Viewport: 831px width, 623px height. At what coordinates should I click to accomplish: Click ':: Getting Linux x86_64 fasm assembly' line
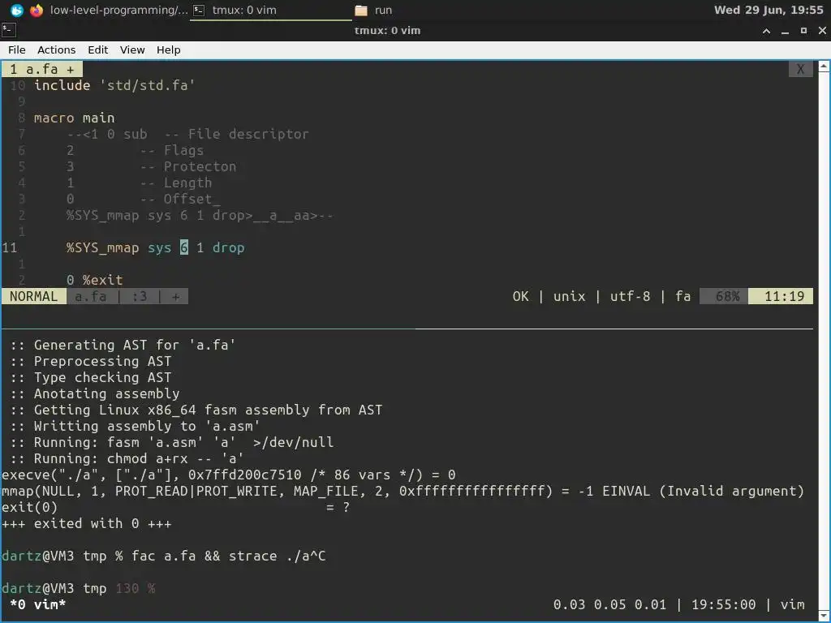pos(196,410)
